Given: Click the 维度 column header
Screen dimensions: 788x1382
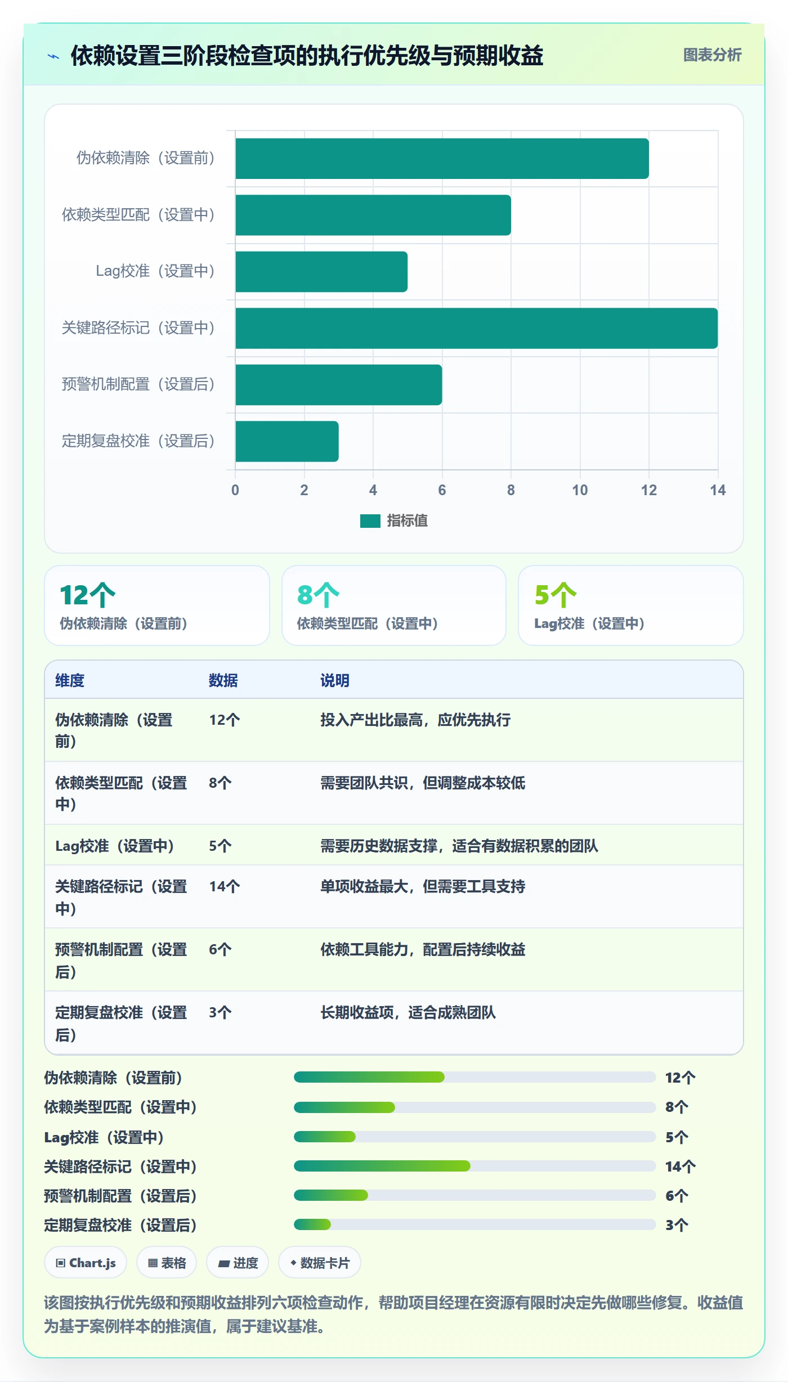Looking at the screenshot, I should coord(70,680).
